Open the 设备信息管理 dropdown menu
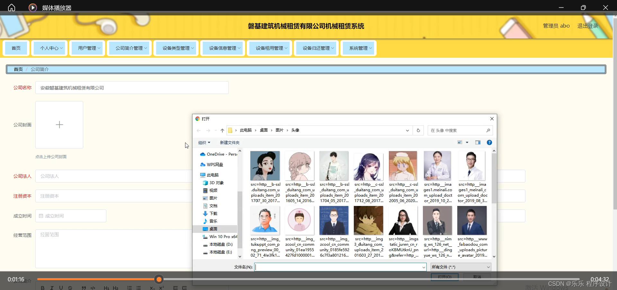 (223, 48)
